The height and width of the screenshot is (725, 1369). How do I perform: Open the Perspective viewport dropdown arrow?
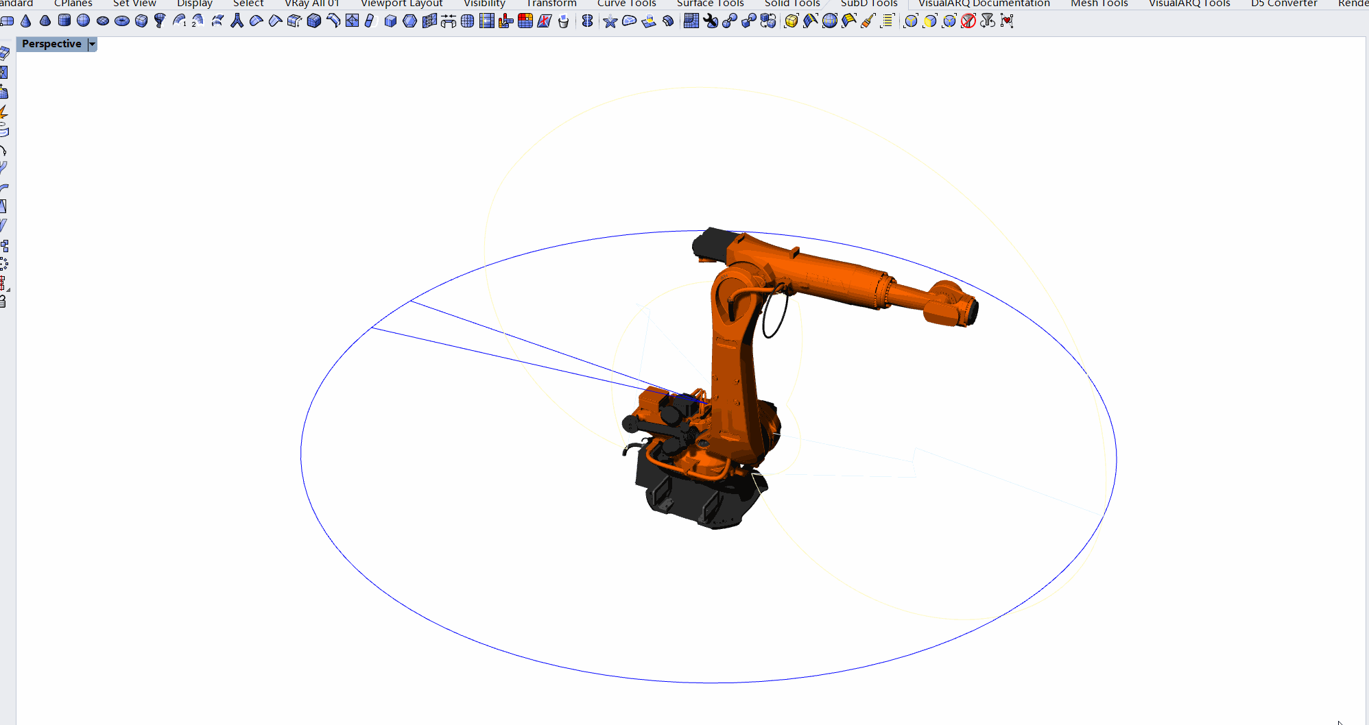pyautogui.click(x=92, y=44)
